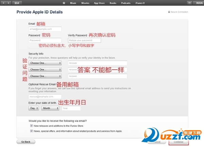
Task: Click the Email input field
Action: pyautogui.click(x=45, y=29)
